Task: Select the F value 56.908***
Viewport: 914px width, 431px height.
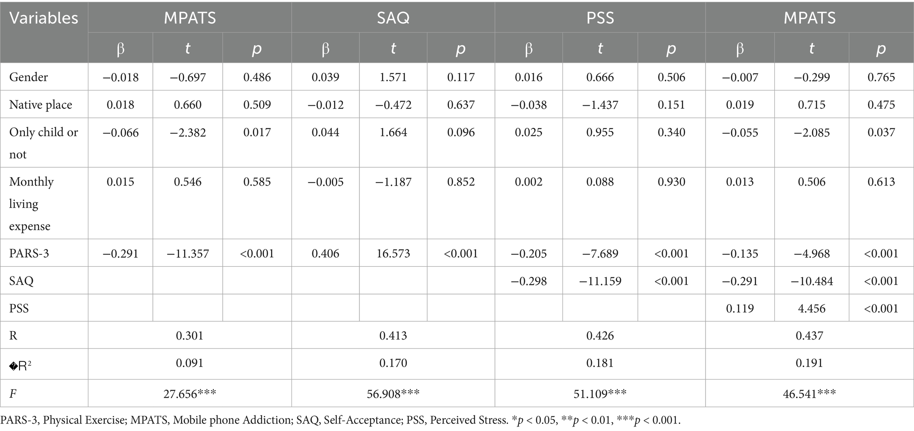Action: pyautogui.click(x=393, y=394)
